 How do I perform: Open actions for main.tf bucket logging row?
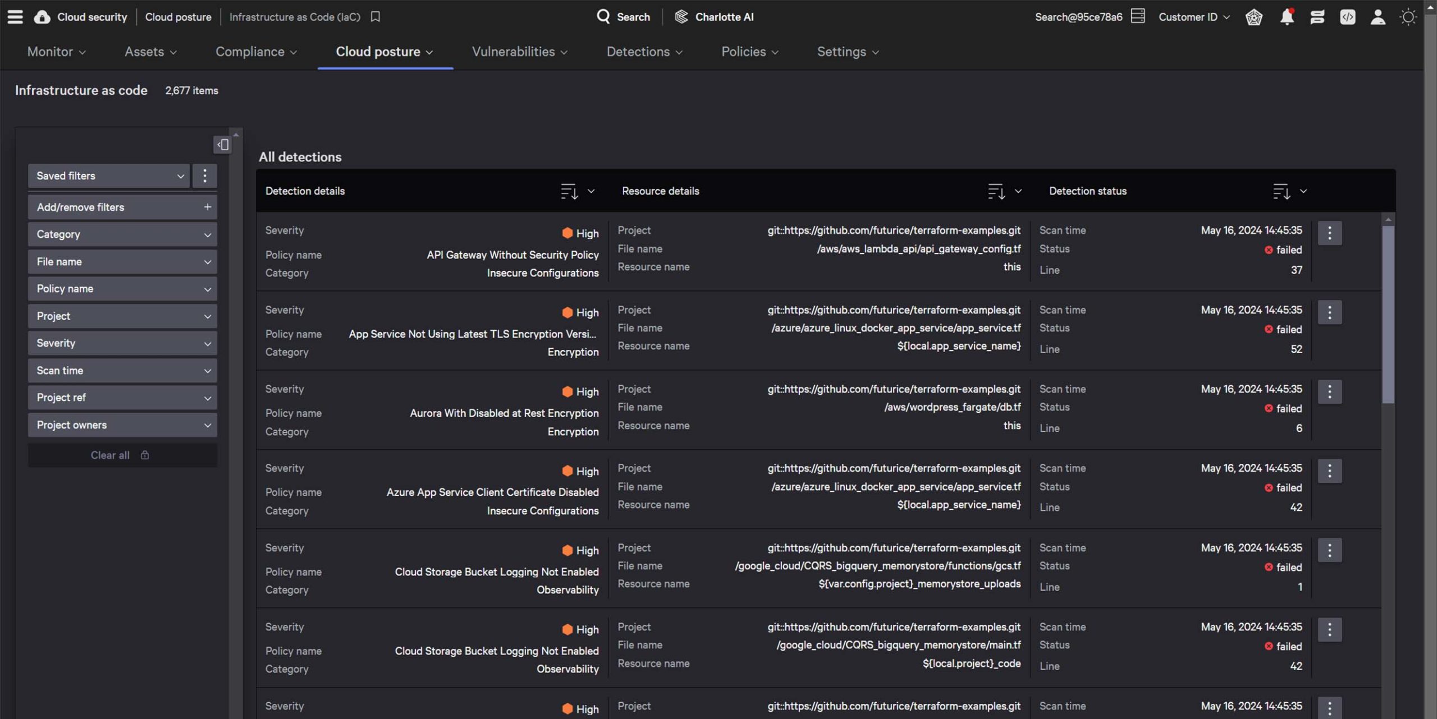tap(1330, 629)
